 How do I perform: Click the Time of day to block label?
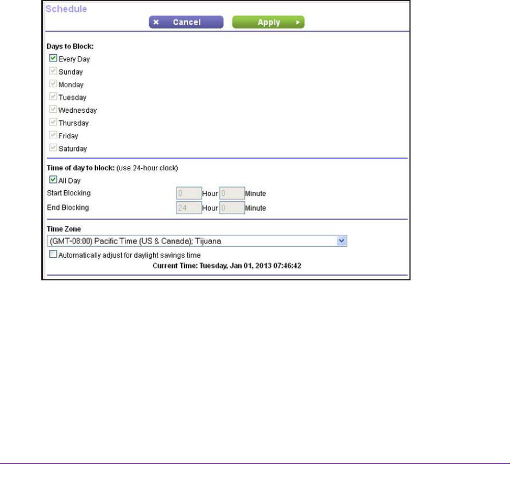80,168
